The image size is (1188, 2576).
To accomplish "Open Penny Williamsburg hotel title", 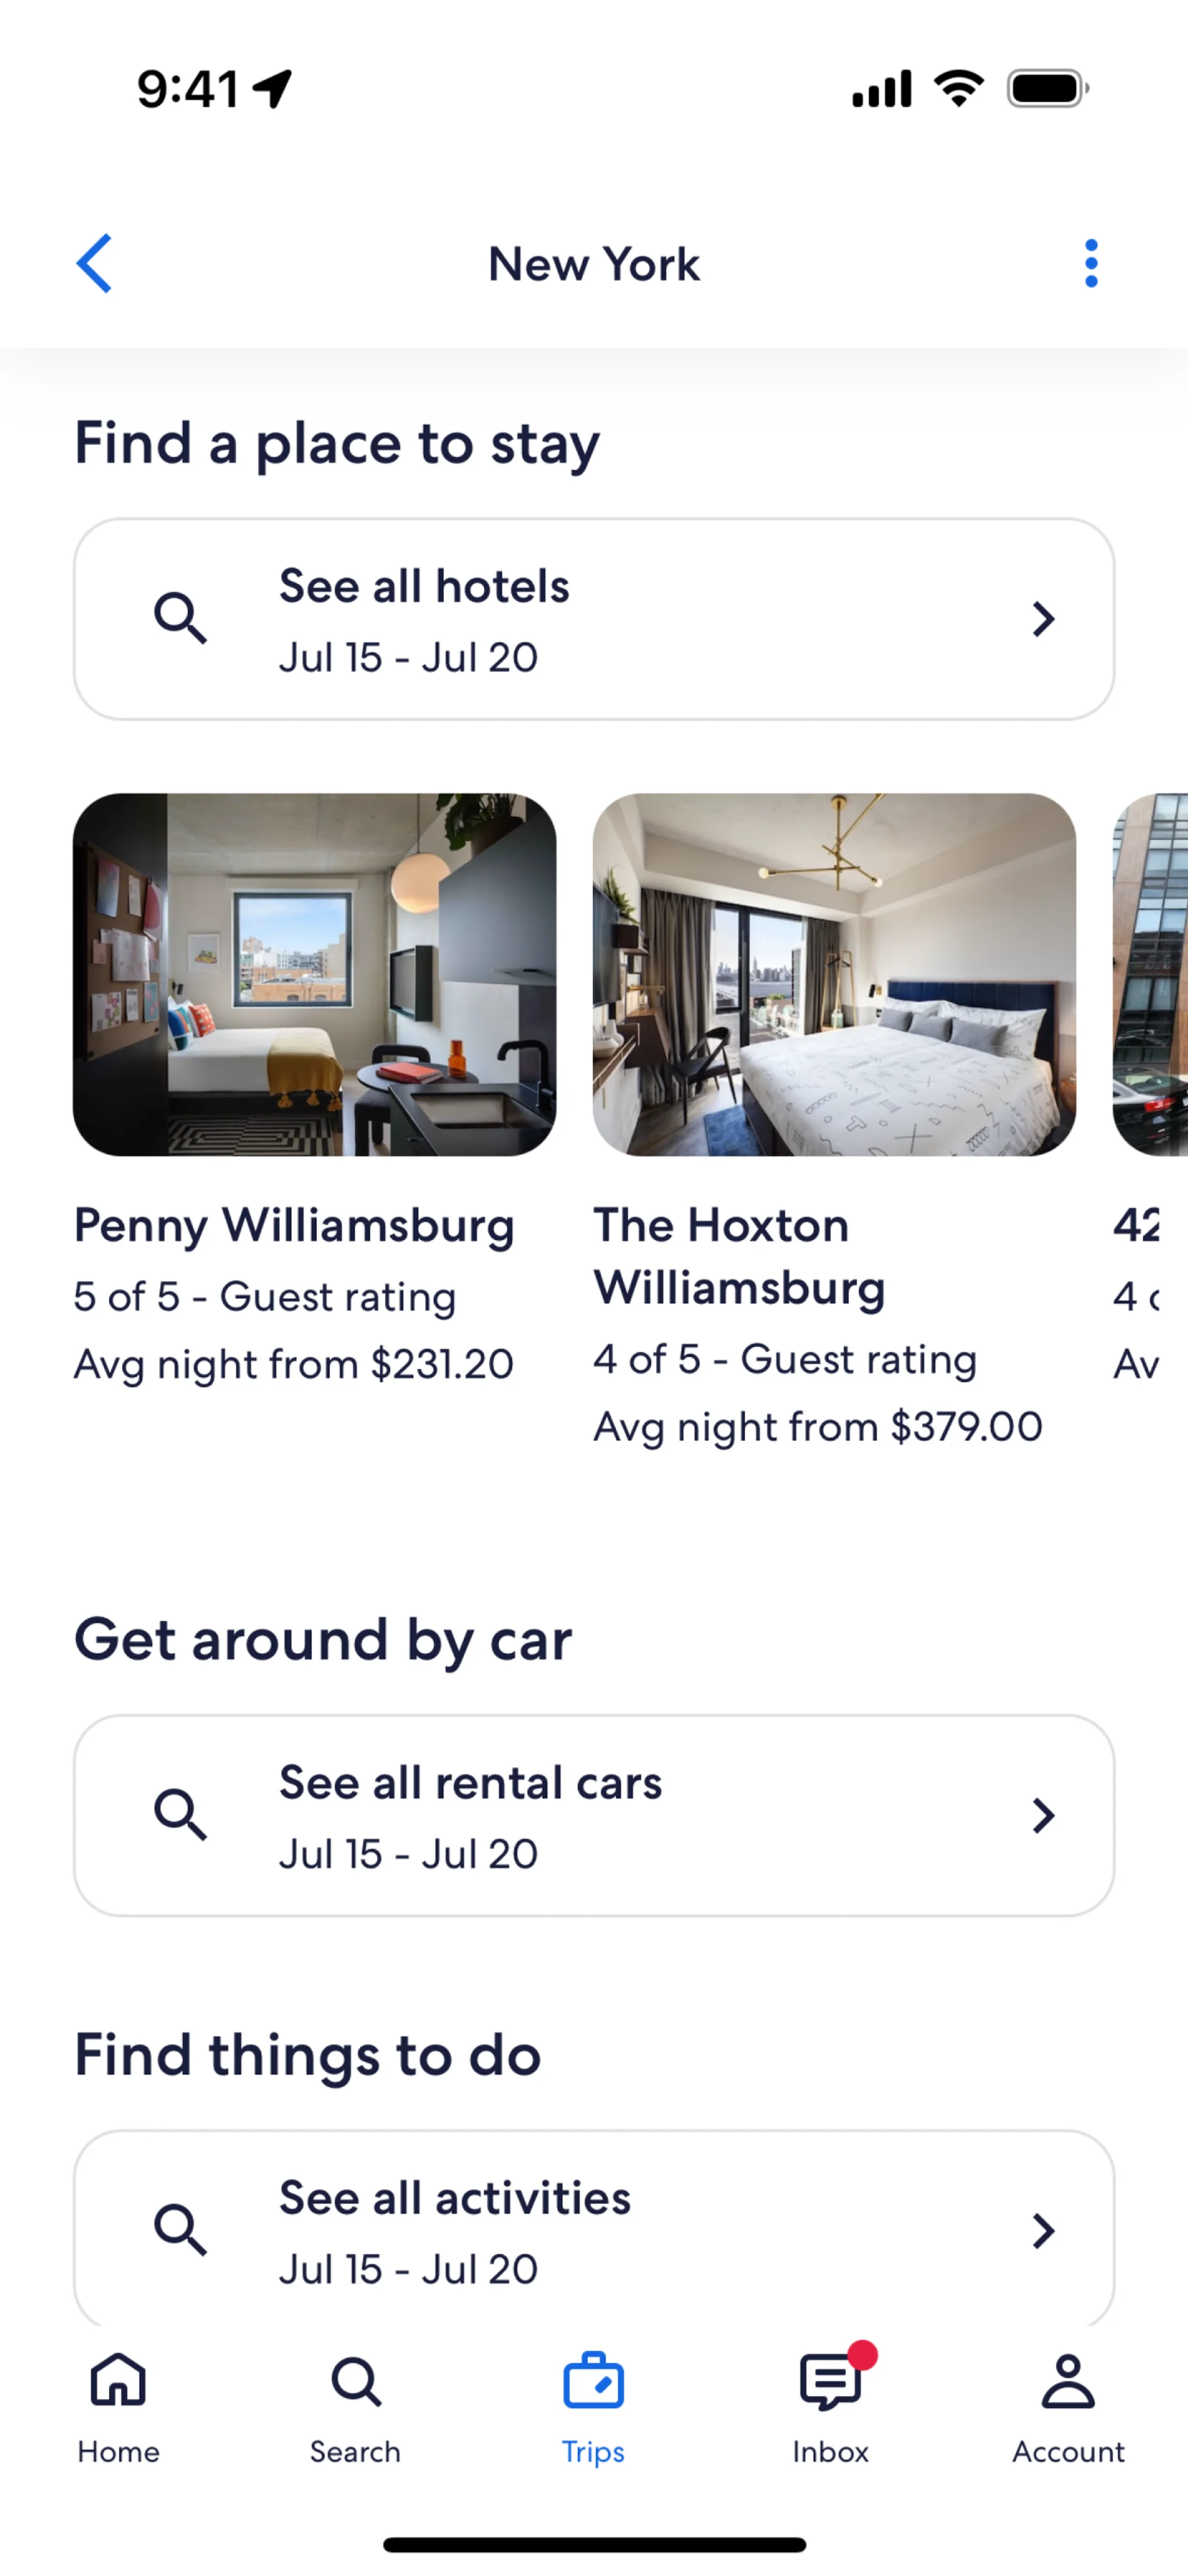I will click(x=294, y=1226).
